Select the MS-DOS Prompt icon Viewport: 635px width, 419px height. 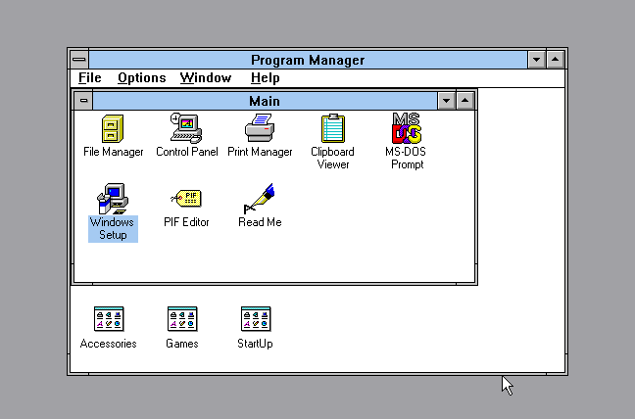[407, 128]
